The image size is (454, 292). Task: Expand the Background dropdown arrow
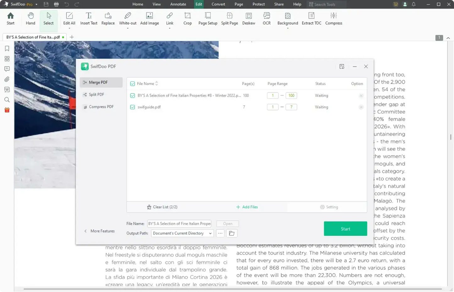coord(287,28)
